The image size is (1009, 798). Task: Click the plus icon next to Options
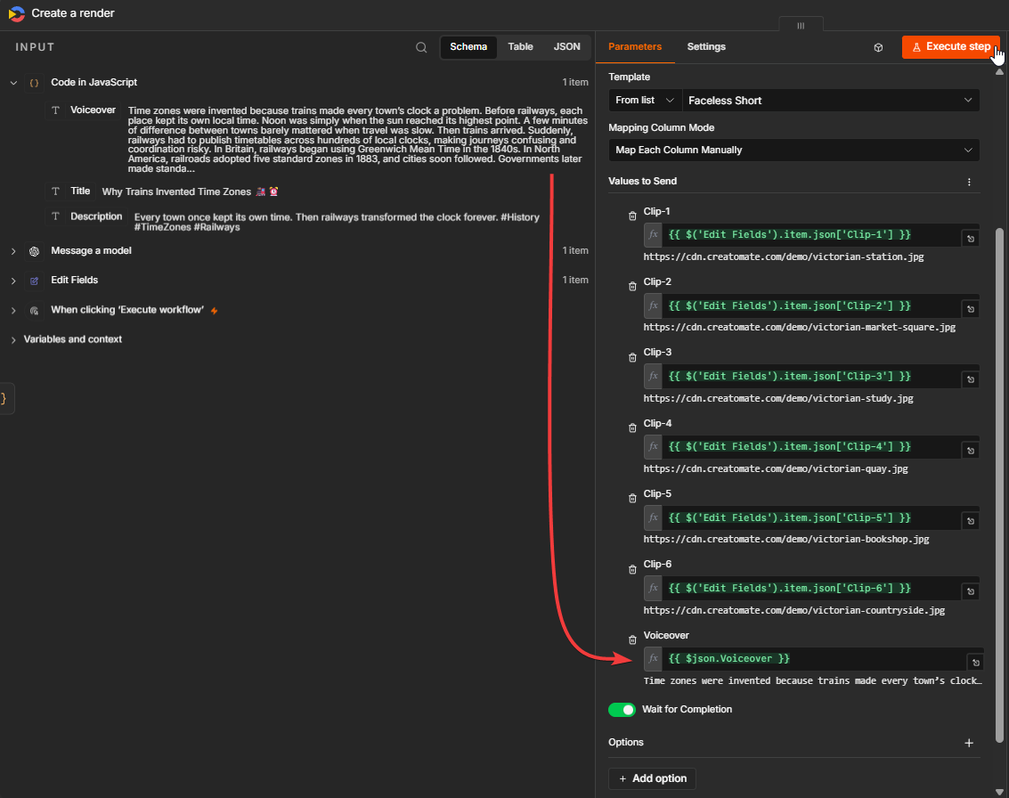(x=969, y=743)
